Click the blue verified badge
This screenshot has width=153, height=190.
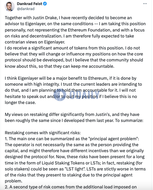[x=45, y=4]
